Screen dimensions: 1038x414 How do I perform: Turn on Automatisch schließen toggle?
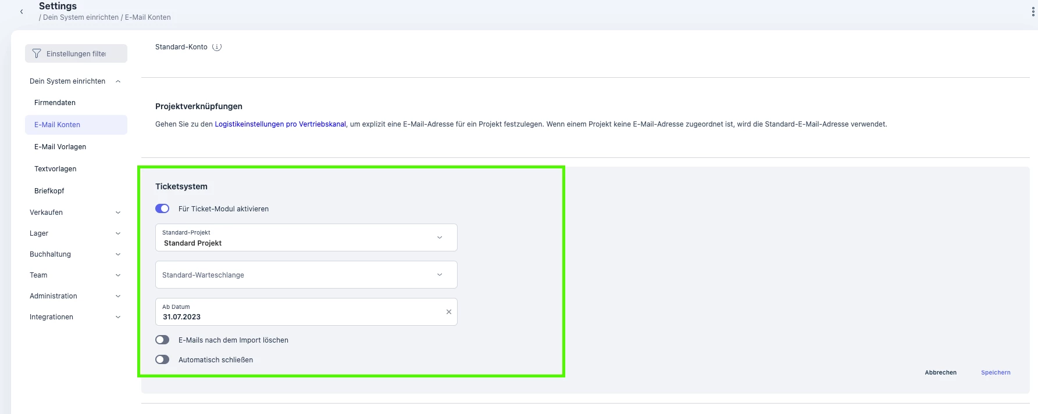(162, 359)
